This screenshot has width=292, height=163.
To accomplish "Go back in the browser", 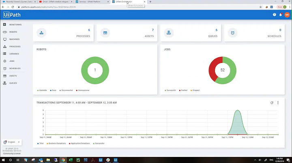I will [3, 7].
